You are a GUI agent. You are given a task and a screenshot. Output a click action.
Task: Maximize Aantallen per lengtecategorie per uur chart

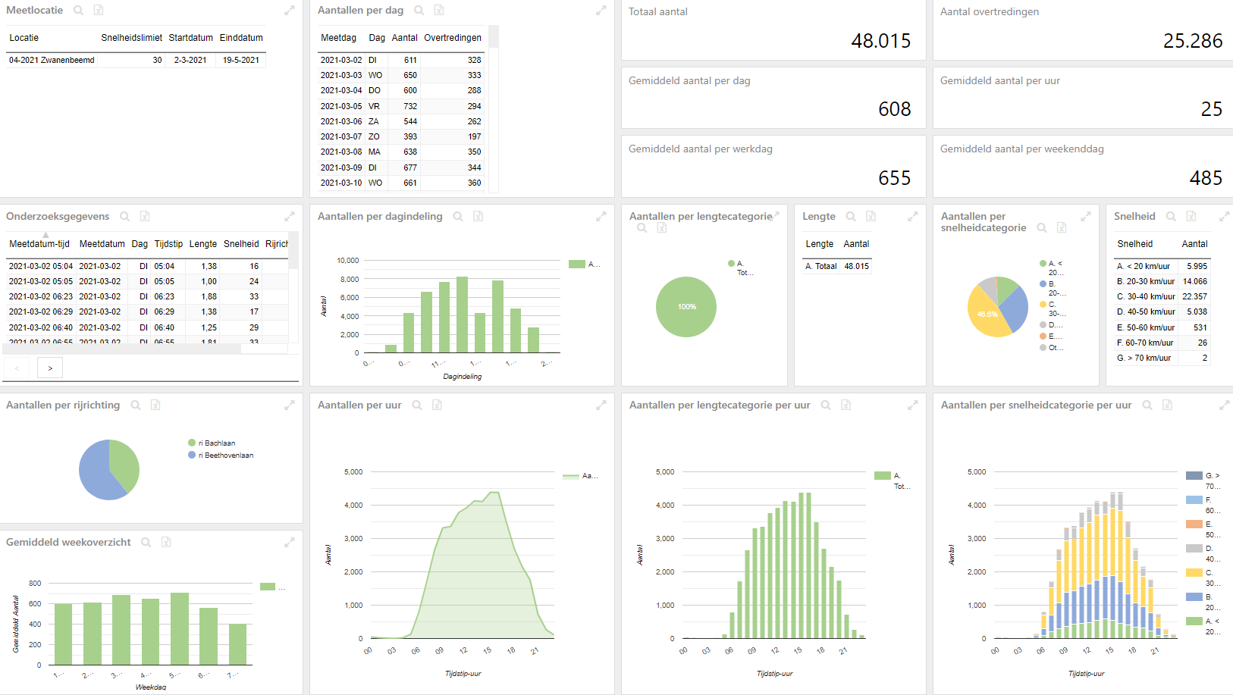913,405
